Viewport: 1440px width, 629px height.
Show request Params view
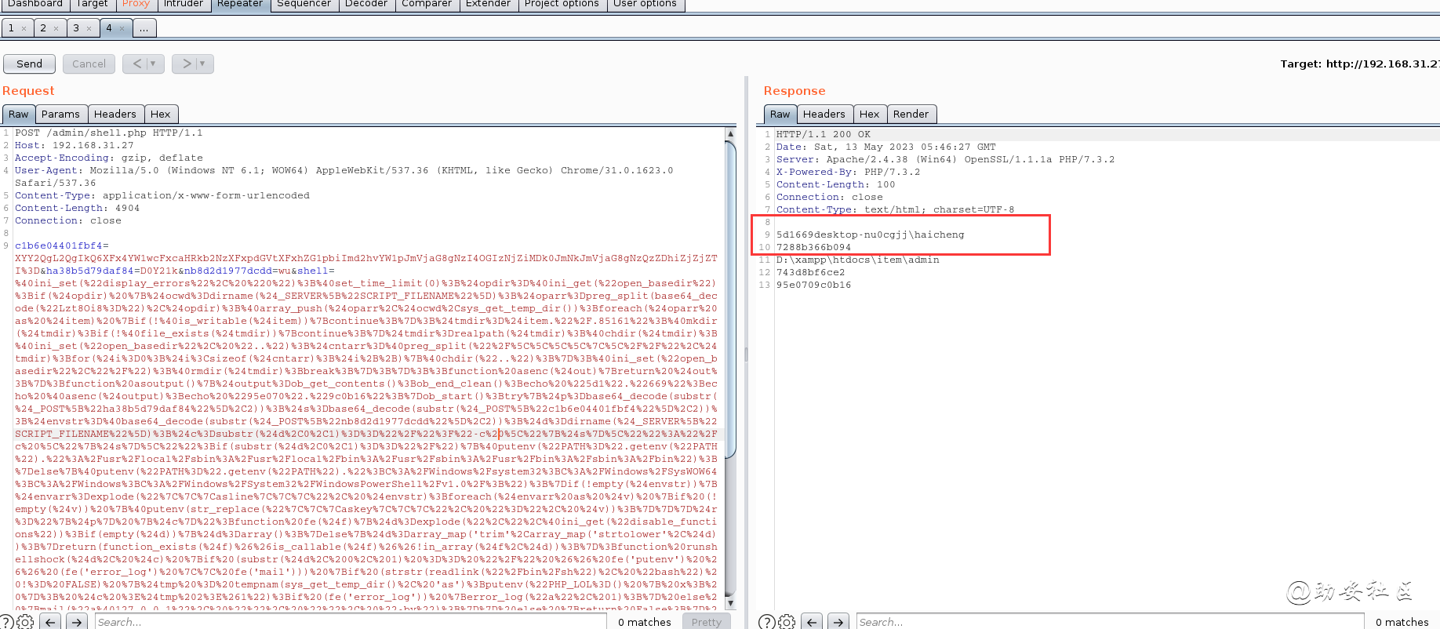coord(60,114)
